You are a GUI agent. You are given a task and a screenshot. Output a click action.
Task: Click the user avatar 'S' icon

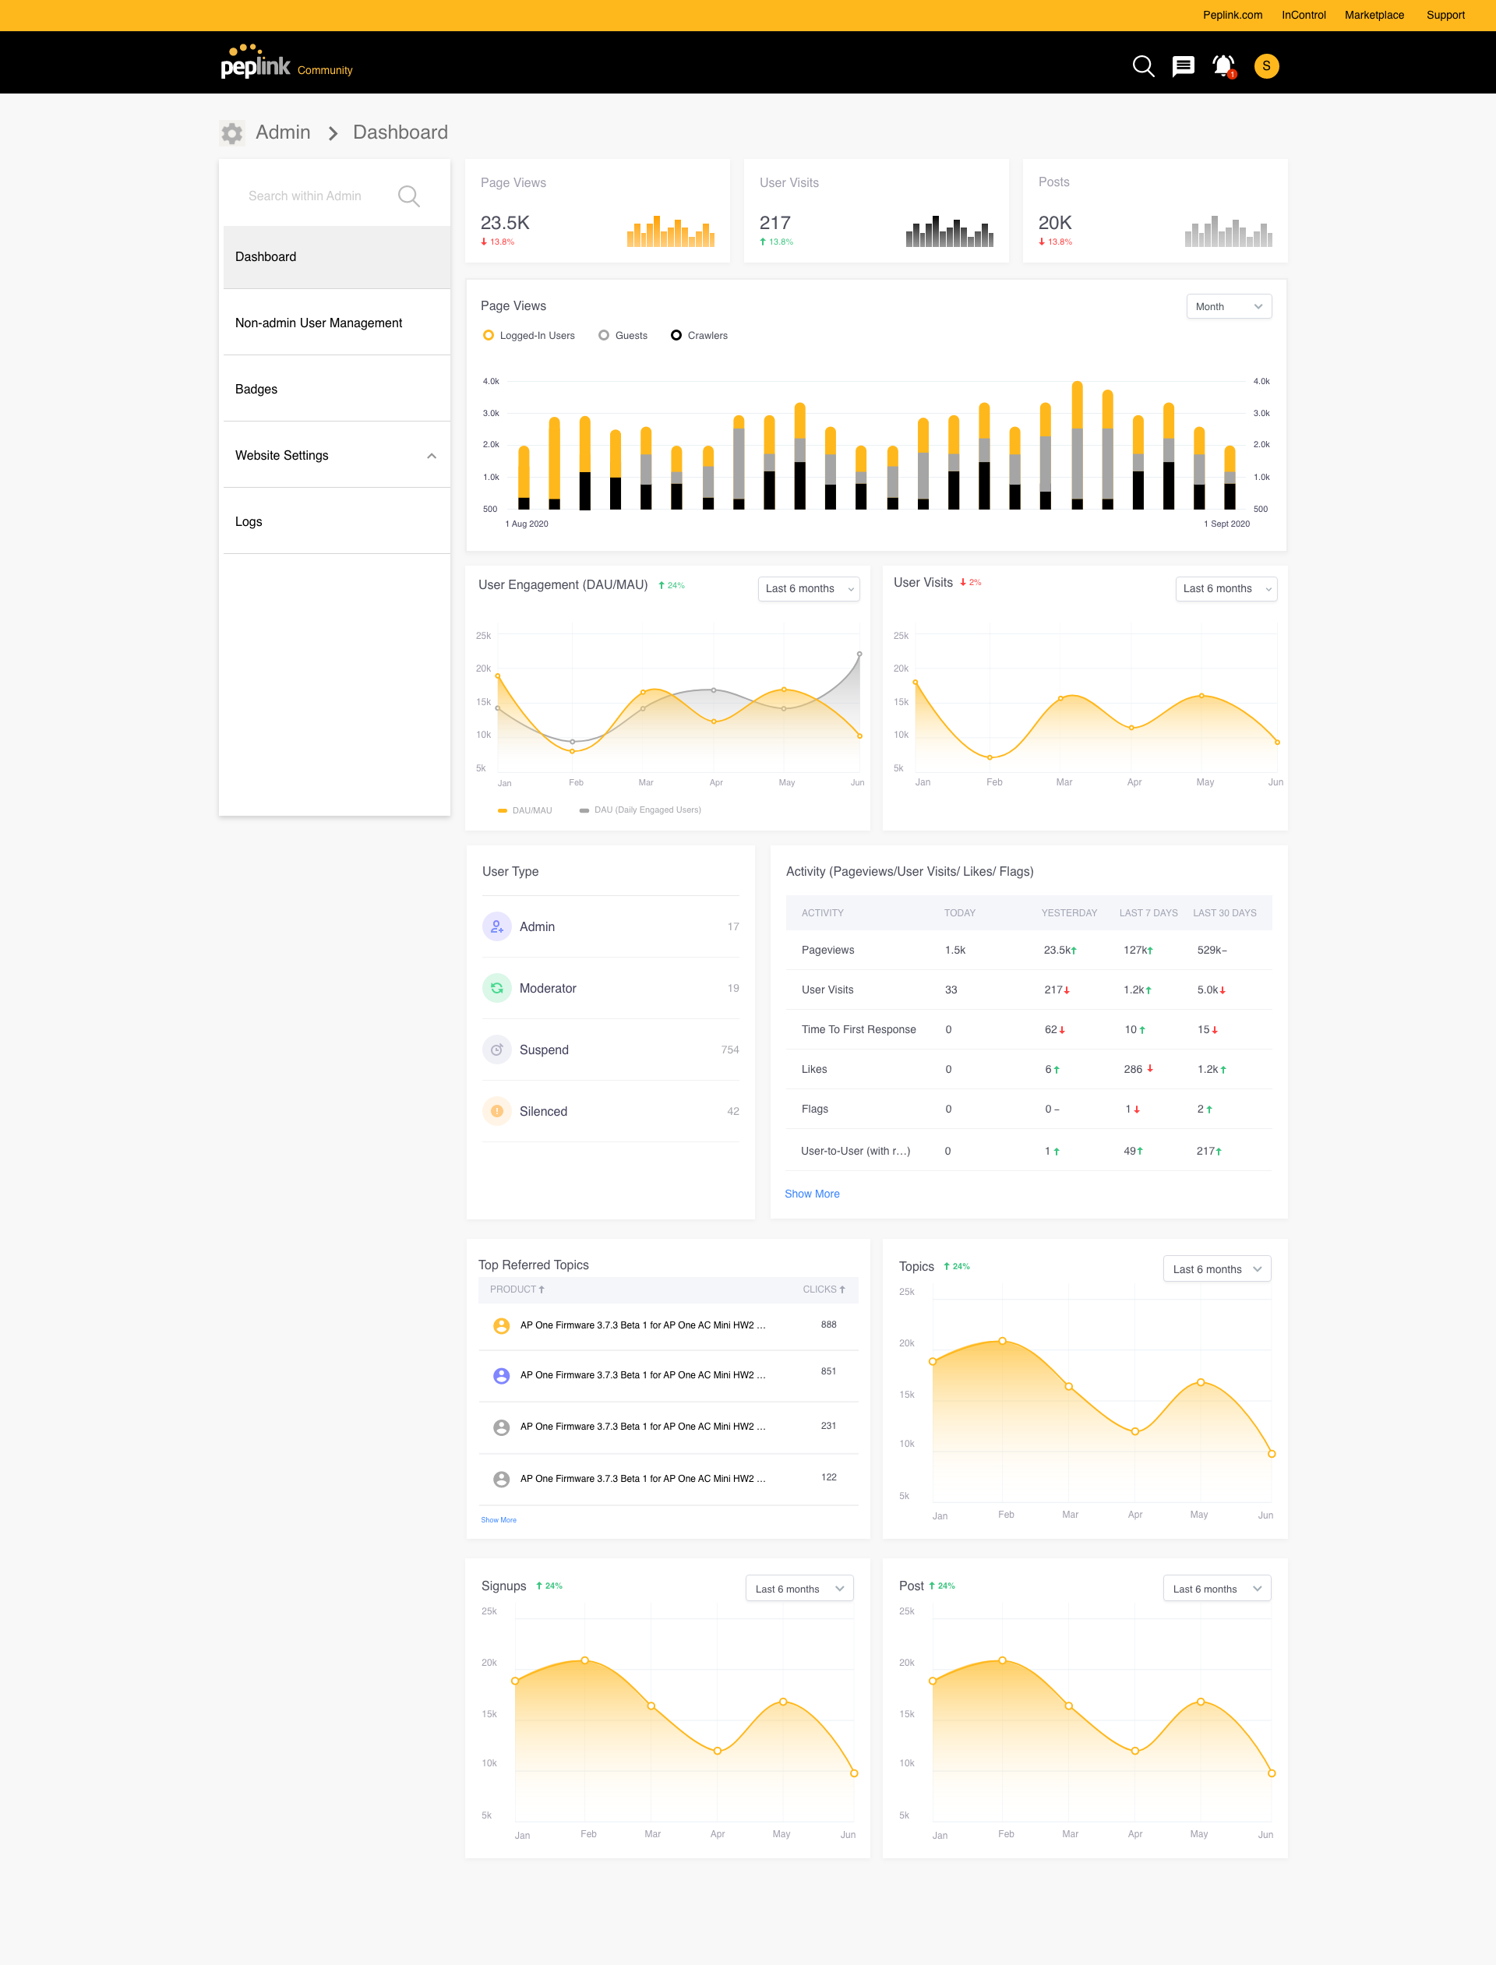tap(1265, 66)
